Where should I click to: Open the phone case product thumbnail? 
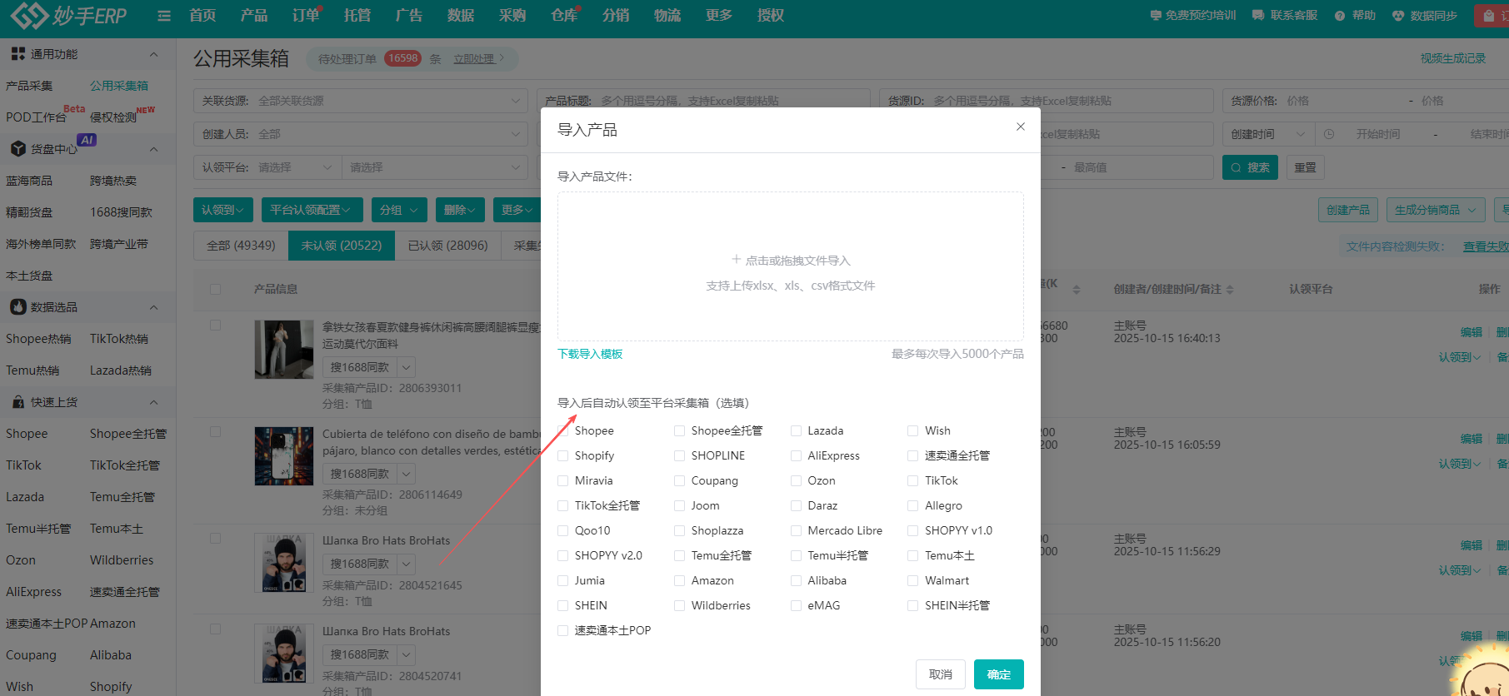point(284,456)
